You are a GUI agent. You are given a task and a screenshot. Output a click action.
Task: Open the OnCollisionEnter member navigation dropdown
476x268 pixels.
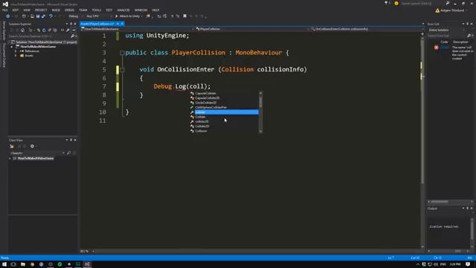point(367,29)
